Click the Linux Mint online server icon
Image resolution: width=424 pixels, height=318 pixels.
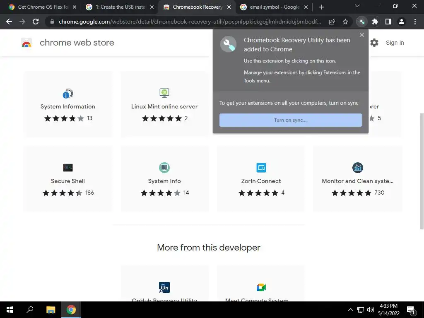[x=164, y=93]
